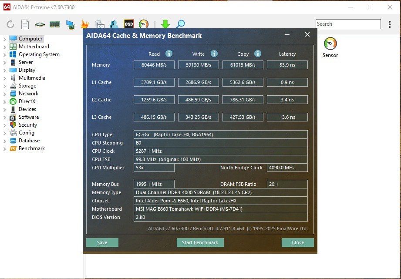
Task: Expand the Database node arrow
Action: (5, 141)
